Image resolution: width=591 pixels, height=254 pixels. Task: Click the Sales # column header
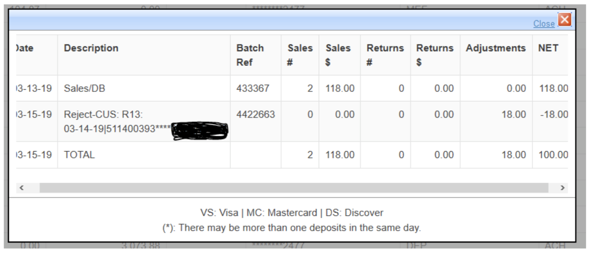tap(300, 55)
